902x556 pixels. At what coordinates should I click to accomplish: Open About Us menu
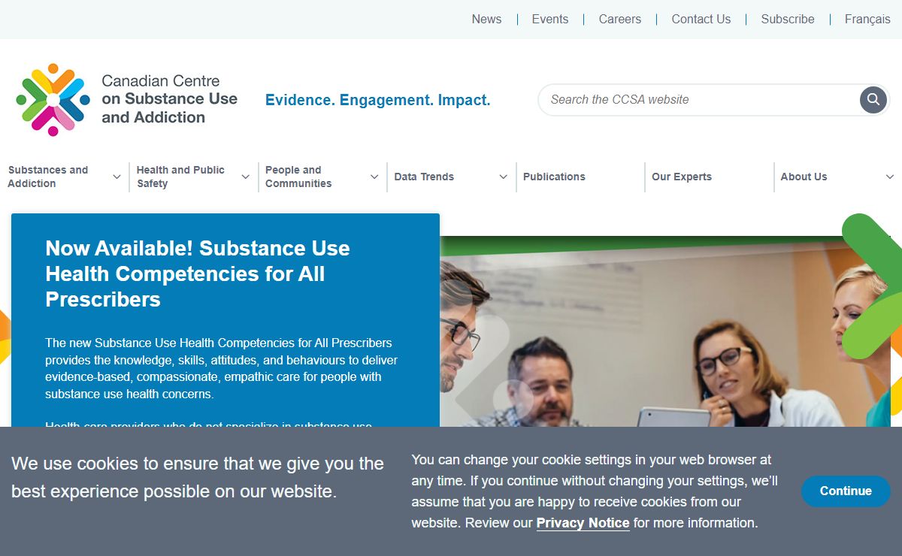pos(804,177)
